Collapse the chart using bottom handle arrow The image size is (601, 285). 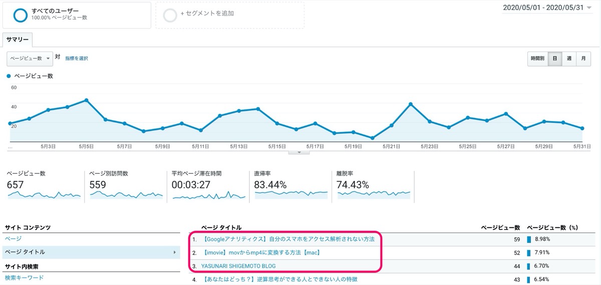[299, 152]
